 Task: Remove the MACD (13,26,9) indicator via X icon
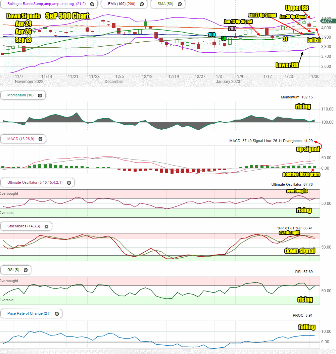(40, 139)
